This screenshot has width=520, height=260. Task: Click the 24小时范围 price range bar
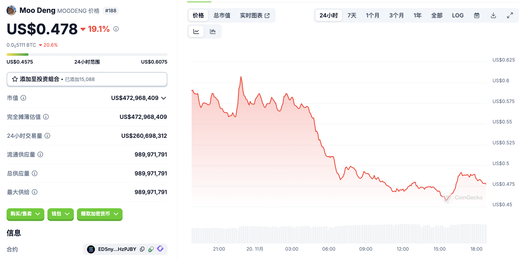click(87, 55)
